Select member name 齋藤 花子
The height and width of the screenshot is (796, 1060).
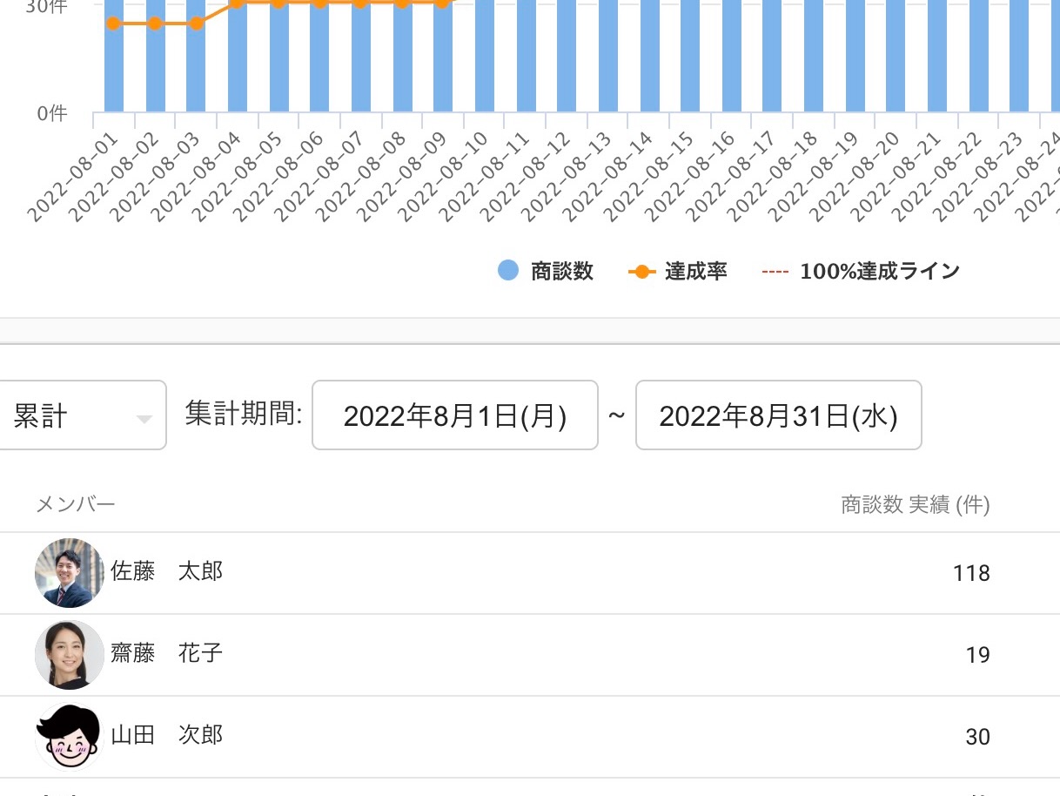click(166, 653)
